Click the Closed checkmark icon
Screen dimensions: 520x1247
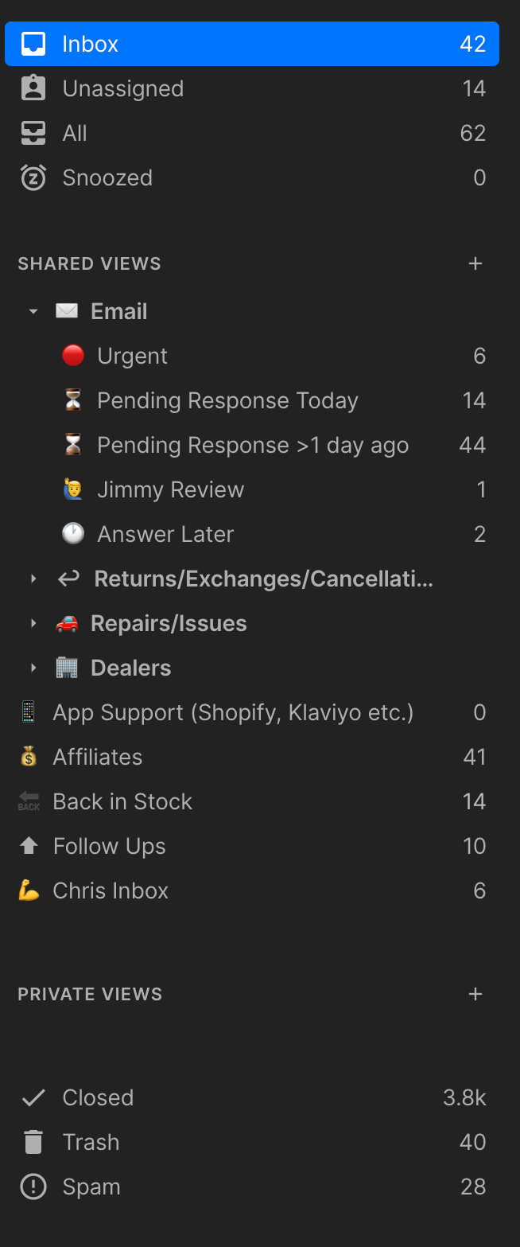(33, 1097)
